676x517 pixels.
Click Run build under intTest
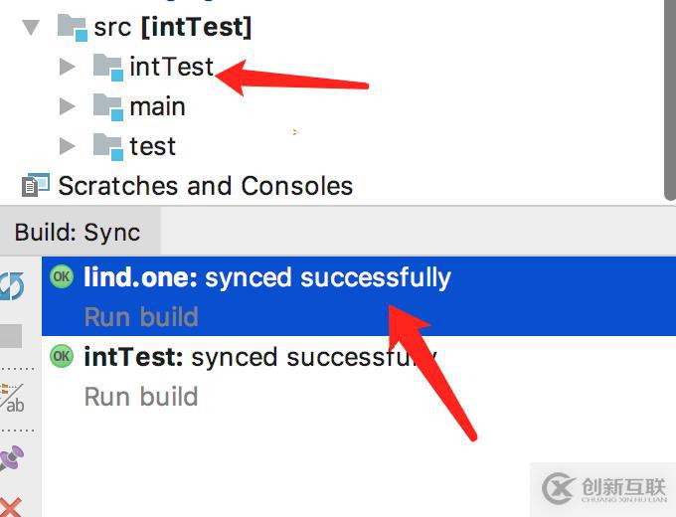[x=141, y=397]
